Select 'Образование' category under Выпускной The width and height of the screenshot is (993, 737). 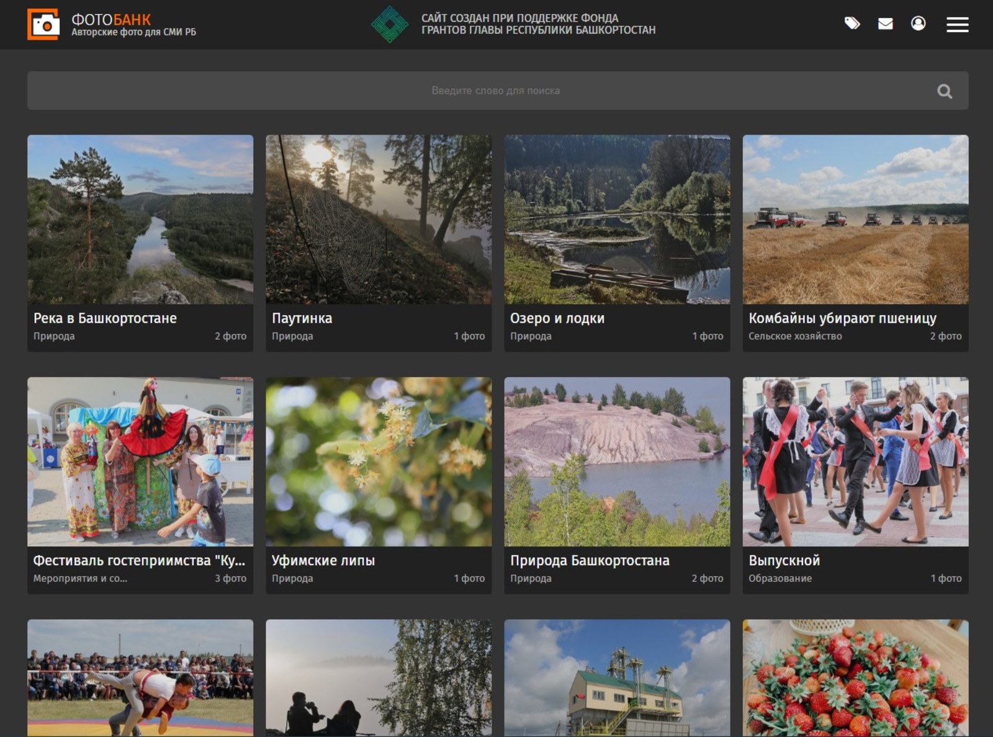pos(780,578)
